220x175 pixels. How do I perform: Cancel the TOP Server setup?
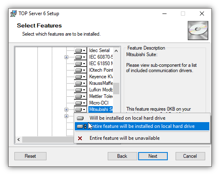point(190,156)
